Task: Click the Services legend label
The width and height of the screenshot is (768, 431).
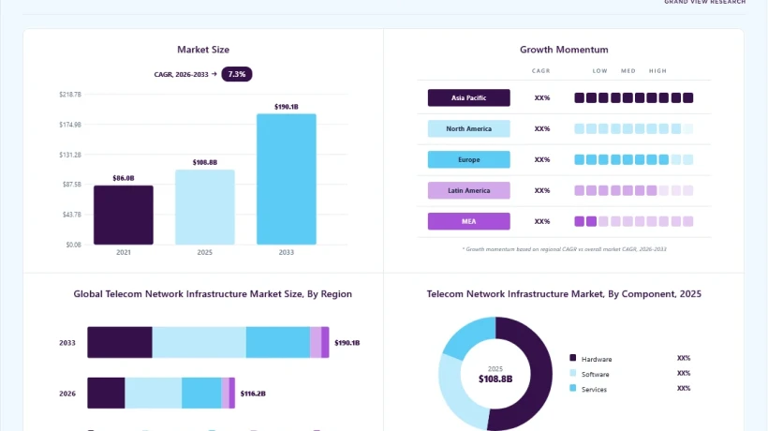Action: click(x=594, y=390)
